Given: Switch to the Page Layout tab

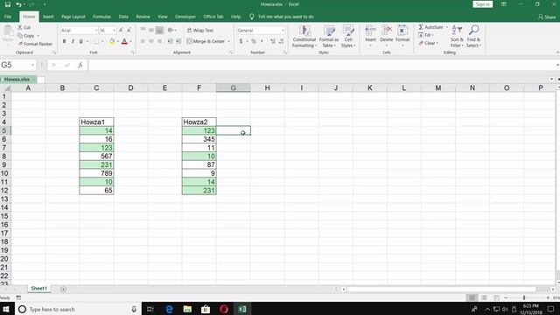Looking at the screenshot, I should coord(73,17).
